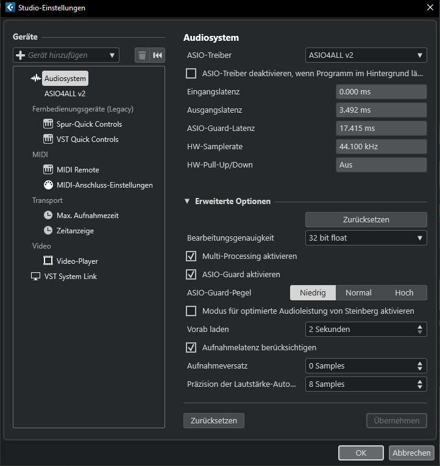440x466 pixels.
Task: Click Abbrechen to cancel
Action: 411,453
